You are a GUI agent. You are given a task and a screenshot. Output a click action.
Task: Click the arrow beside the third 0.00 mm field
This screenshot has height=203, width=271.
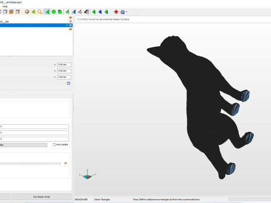55,77
